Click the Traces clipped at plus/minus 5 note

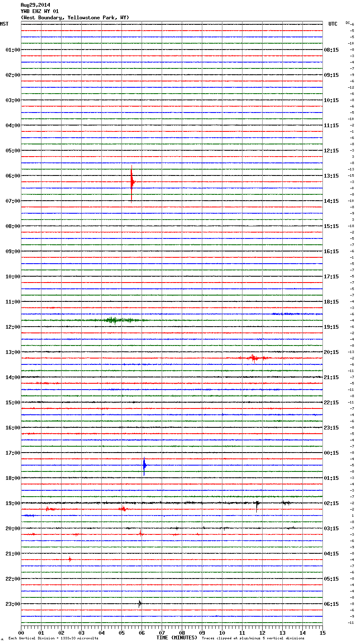[x=253, y=639]
